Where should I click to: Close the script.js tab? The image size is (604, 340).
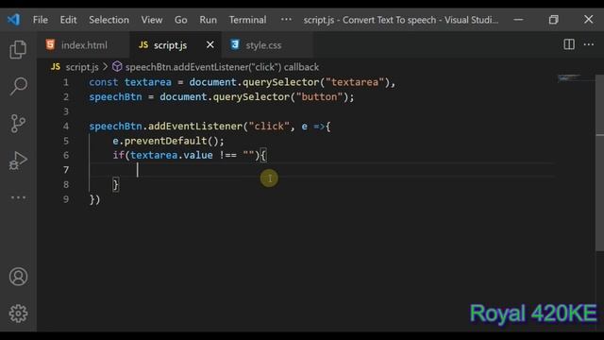point(210,44)
